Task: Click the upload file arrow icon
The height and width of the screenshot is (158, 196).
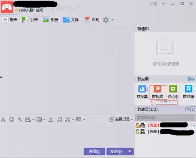Action: (x=51, y=119)
